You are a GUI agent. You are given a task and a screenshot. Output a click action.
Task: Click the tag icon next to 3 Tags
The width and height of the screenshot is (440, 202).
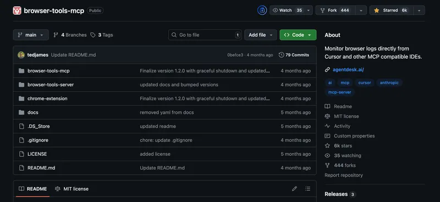click(93, 35)
